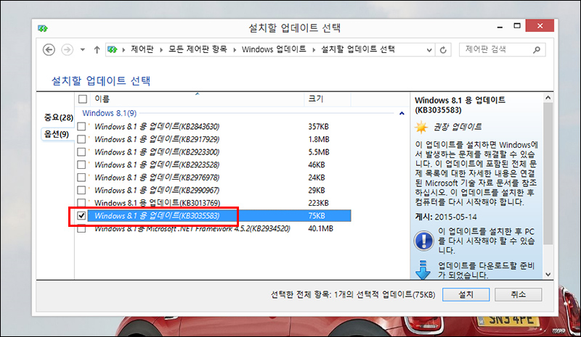581x337 pixels.
Task: Check the KB2917929 update checkbox
Action: 81,139
